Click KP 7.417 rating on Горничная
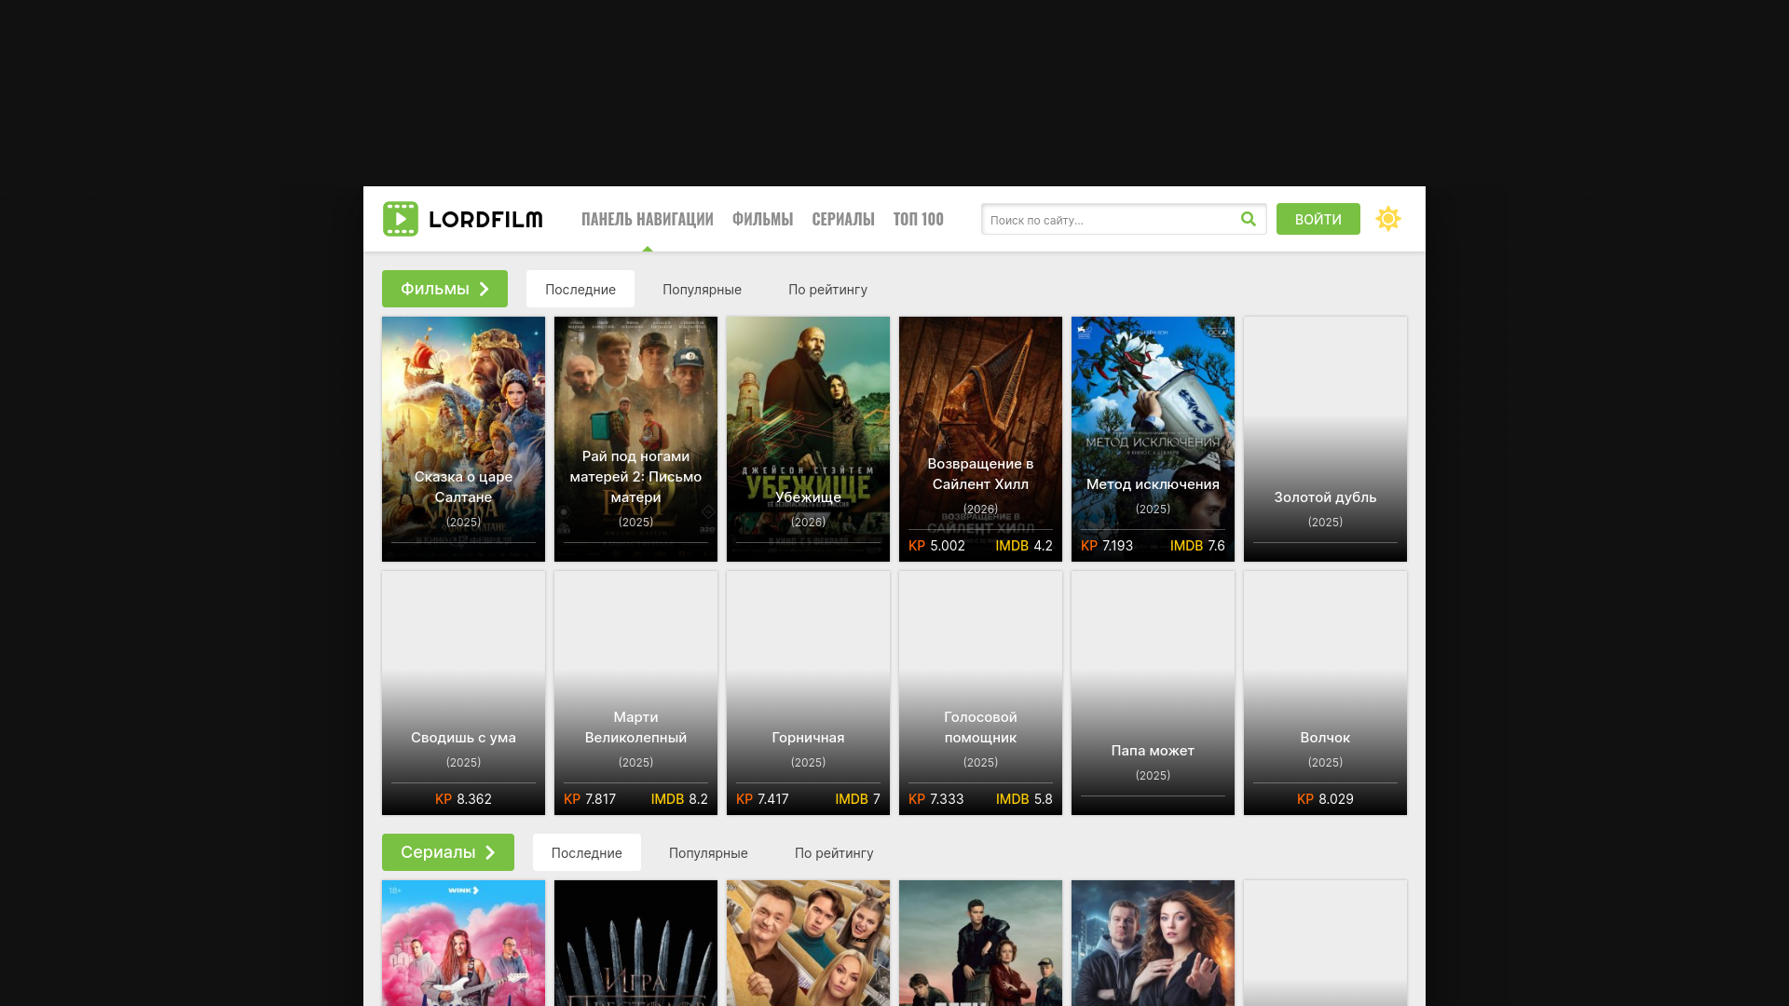The image size is (1789, 1006). pos(762,799)
